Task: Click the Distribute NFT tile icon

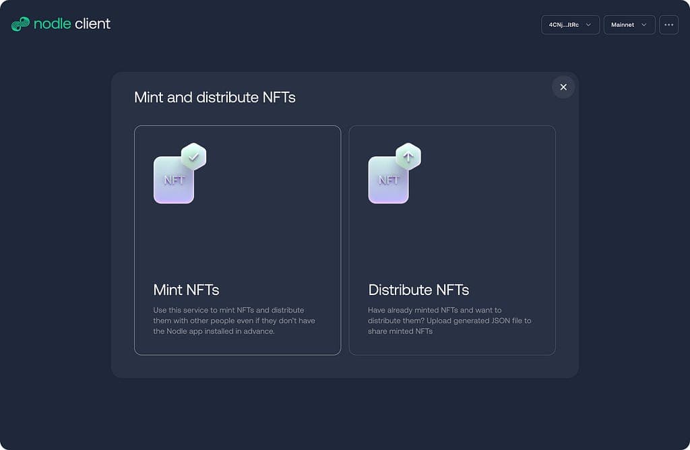Action: [388, 180]
